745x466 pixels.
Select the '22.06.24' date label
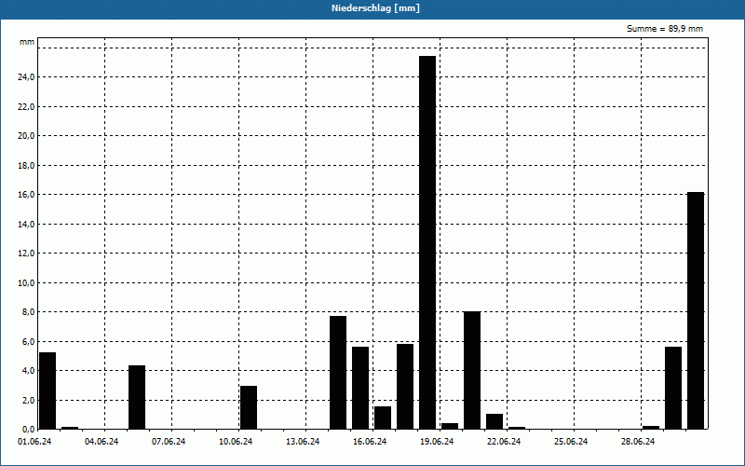(504, 442)
